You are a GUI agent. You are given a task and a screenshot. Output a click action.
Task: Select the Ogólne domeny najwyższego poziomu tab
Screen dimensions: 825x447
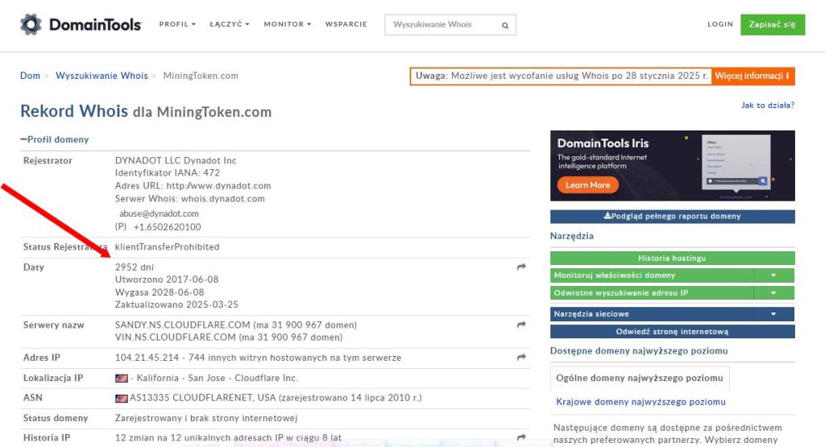coord(639,378)
